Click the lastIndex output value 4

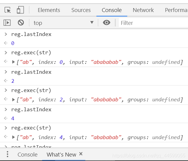[x=13, y=118]
